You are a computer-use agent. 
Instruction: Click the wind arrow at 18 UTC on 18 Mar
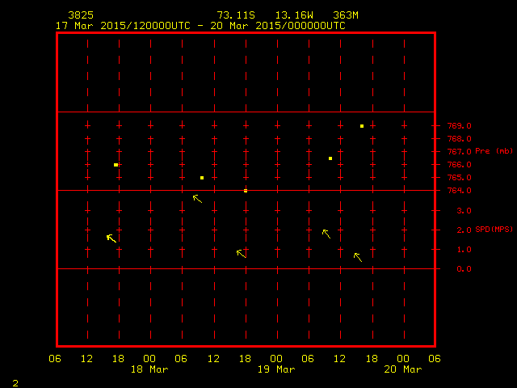[241, 253]
